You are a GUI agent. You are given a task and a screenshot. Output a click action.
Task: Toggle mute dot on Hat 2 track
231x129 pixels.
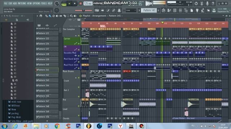point(79,96)
